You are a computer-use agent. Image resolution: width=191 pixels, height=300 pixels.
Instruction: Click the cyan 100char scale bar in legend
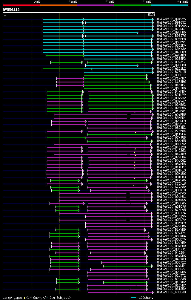click(x=133, y=298)
